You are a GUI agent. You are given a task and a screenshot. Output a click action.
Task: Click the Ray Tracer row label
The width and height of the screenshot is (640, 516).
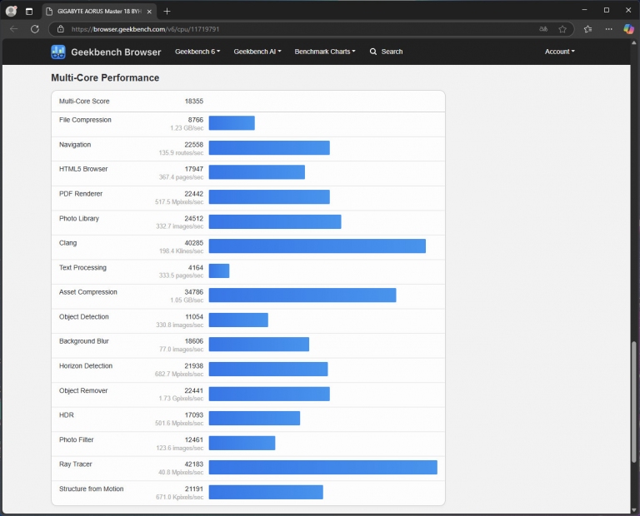point(76,464)
